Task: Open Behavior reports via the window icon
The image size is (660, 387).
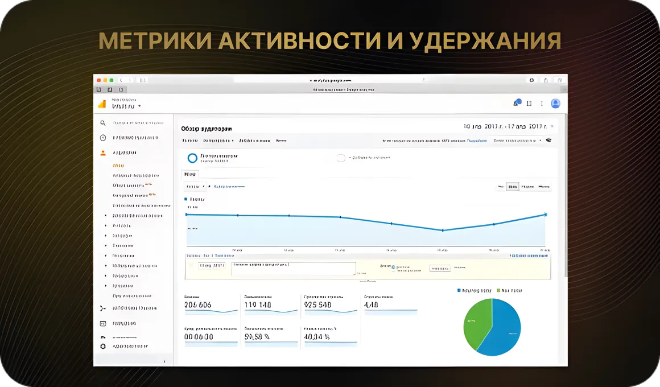Action: [103, 323]
